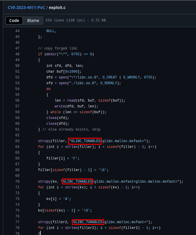Select line number 52
Viewport: 196px width, 235px height.
(x=17, y=77)
